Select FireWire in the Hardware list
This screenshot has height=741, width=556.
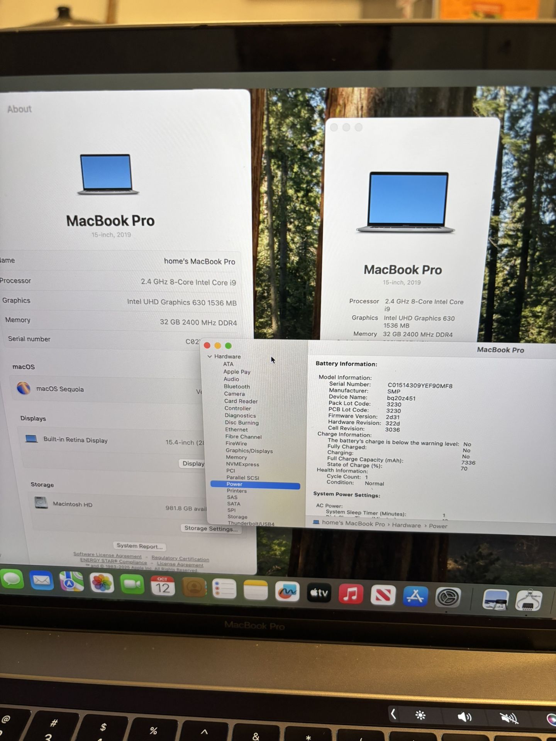(x=236, y=443)
